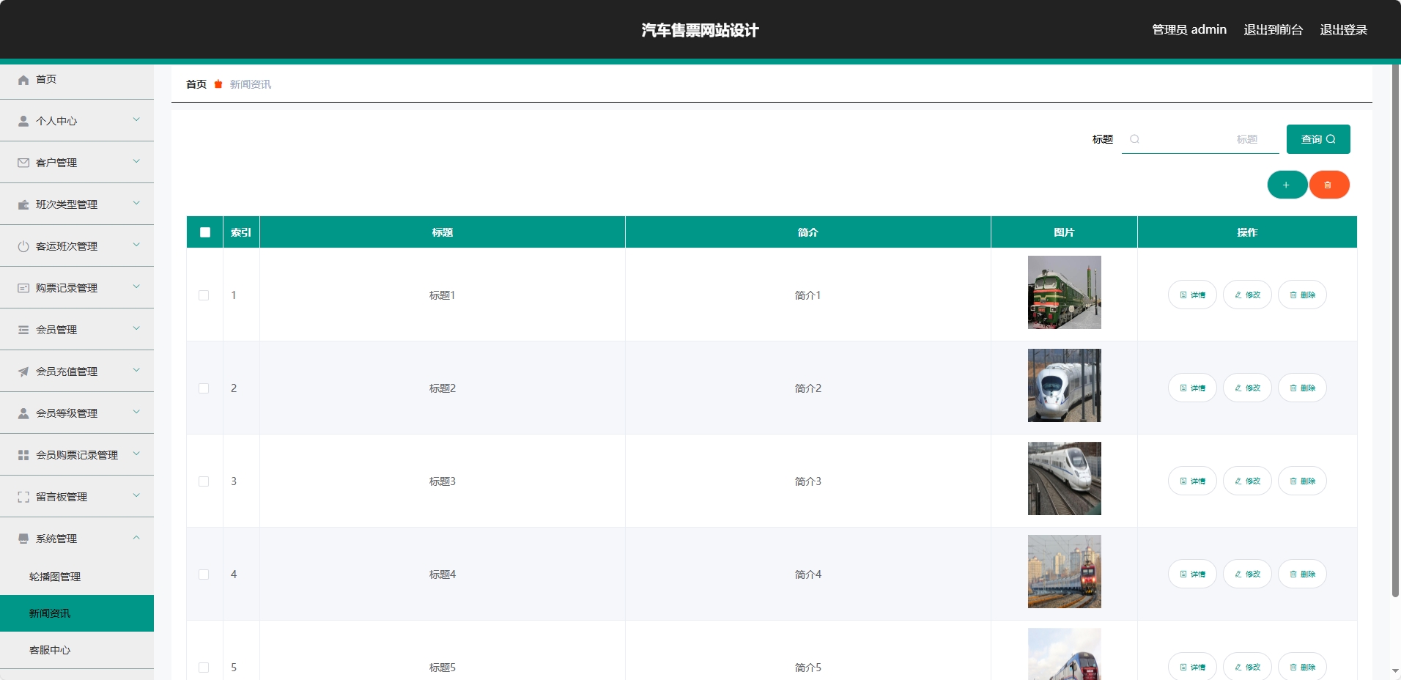The image size is (1401, 680).
Task: Check the checkbox for row 3
Action: pos(204,481)
